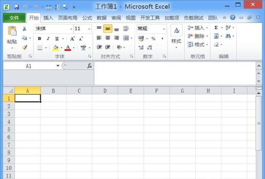Switch to the 插入 Insert tab

pos(48,18)
